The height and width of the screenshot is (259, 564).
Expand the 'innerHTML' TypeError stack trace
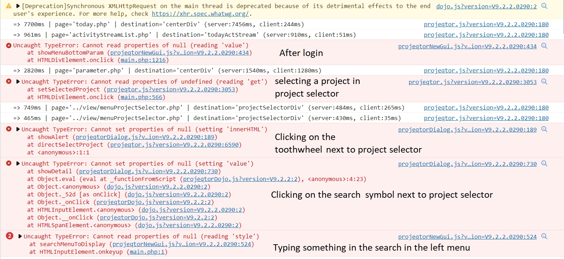pos(18,129)
